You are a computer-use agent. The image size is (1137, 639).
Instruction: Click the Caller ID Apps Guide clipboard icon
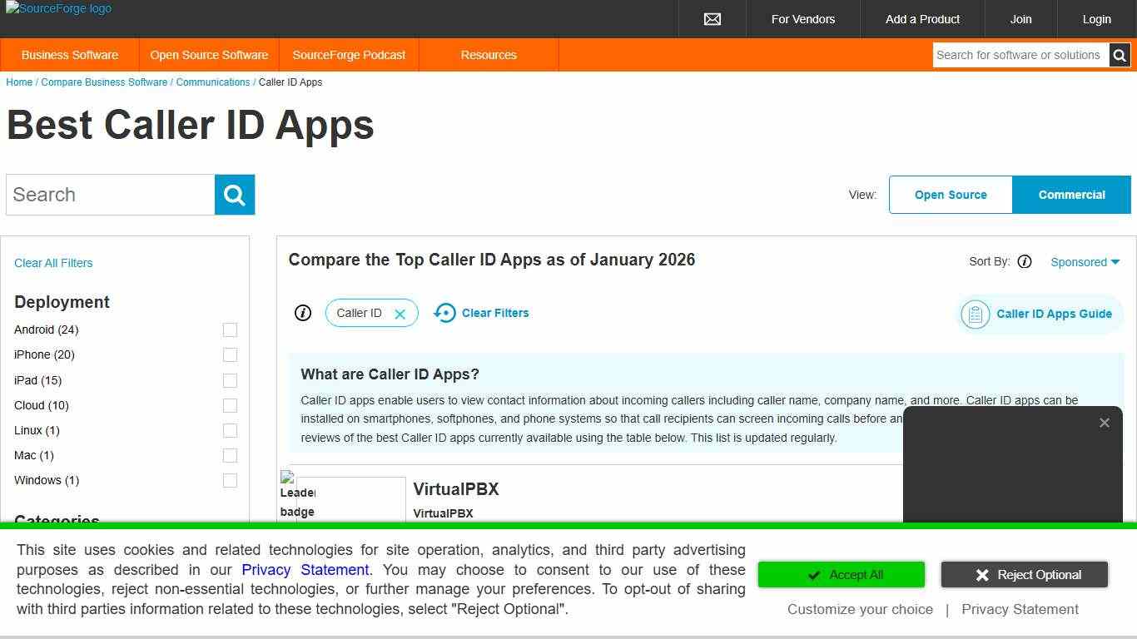click(975, 315)
